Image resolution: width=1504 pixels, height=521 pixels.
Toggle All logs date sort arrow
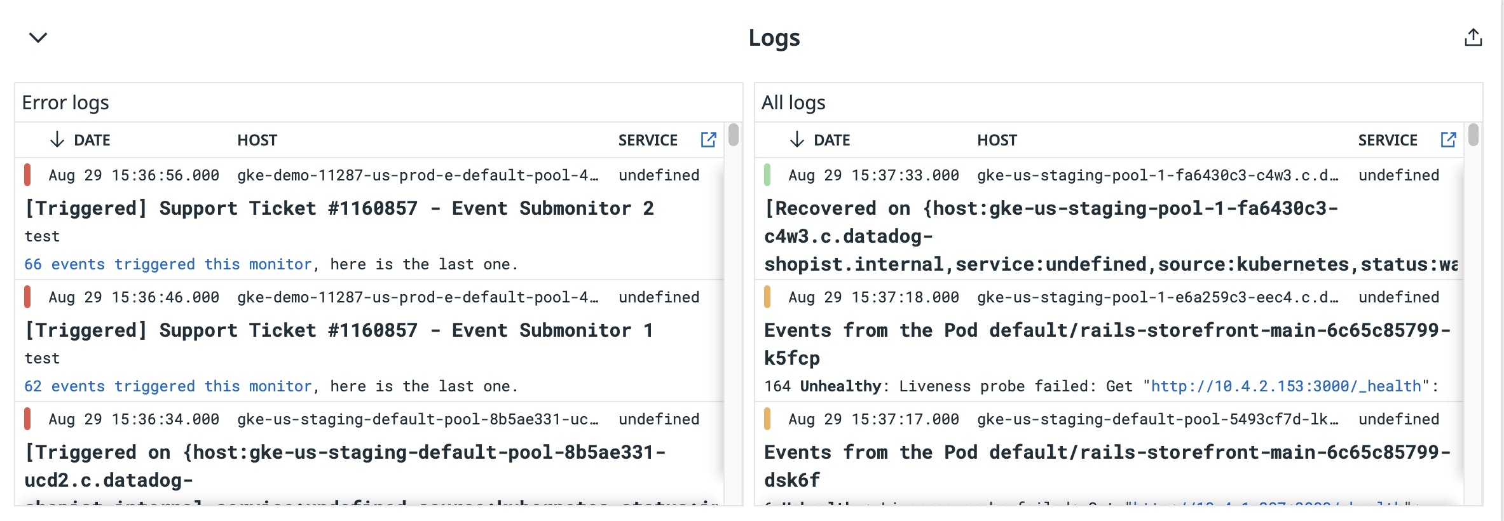click(797, 140)
